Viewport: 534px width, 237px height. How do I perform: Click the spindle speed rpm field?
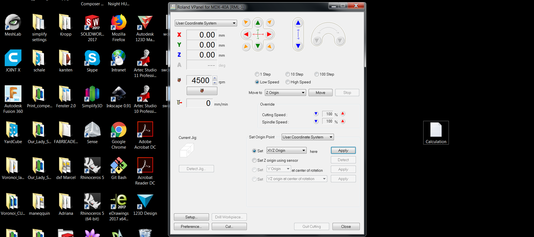coord(199,80)
